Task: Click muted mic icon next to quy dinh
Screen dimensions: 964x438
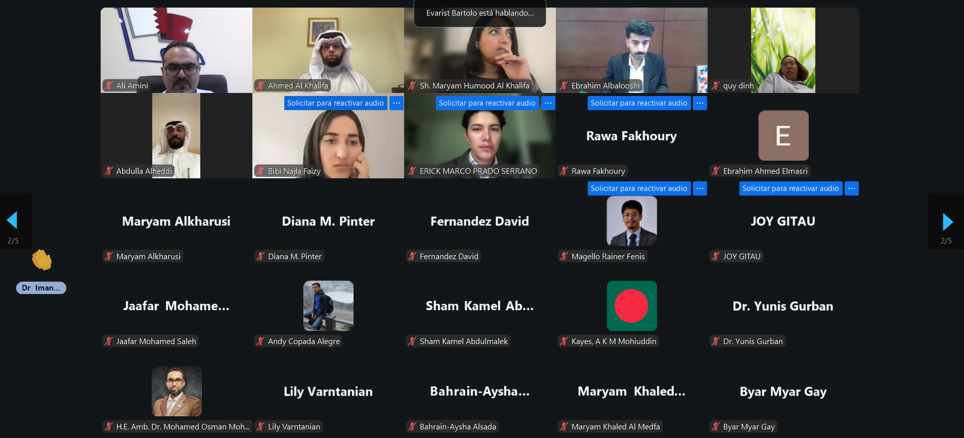Action: pos(716,85)
